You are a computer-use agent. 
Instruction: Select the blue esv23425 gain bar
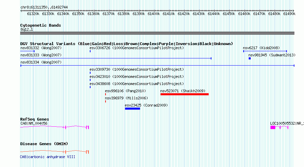pos(133,109)
